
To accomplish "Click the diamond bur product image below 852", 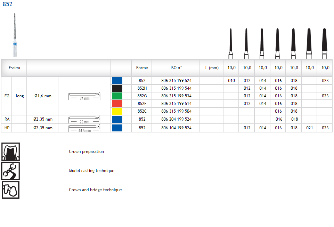I will (15, 35).
